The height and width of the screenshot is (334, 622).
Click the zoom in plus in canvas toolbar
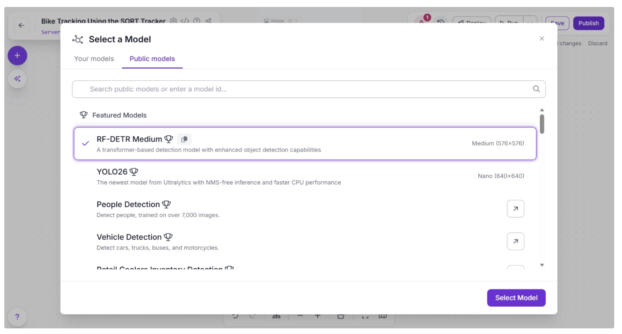click(x=317, y=316)
